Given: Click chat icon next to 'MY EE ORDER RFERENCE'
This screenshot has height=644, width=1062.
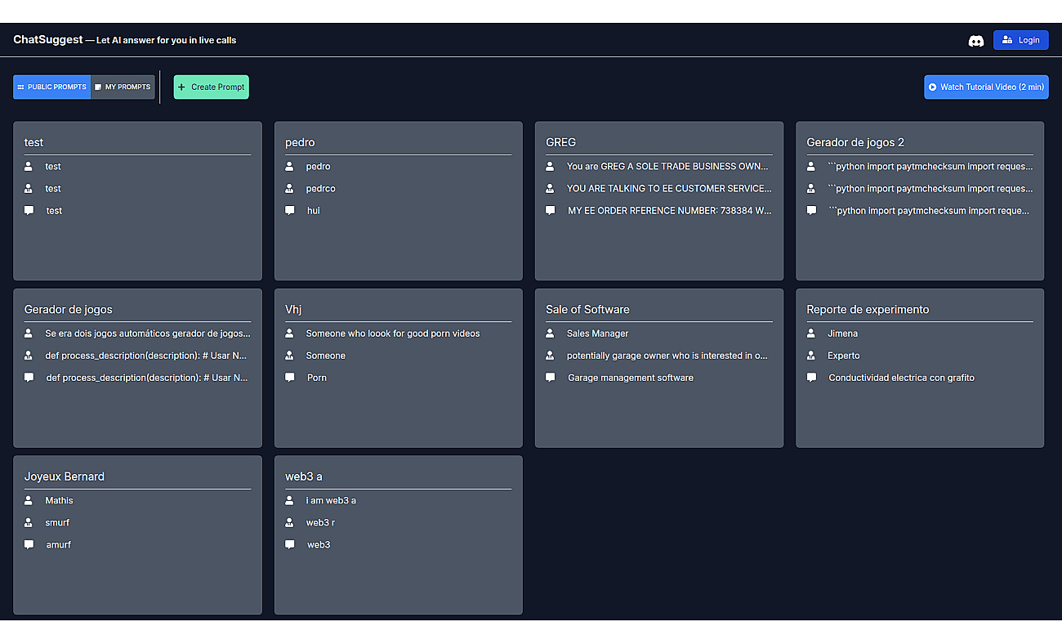Looking at the screenshot, I should (550, 210).
